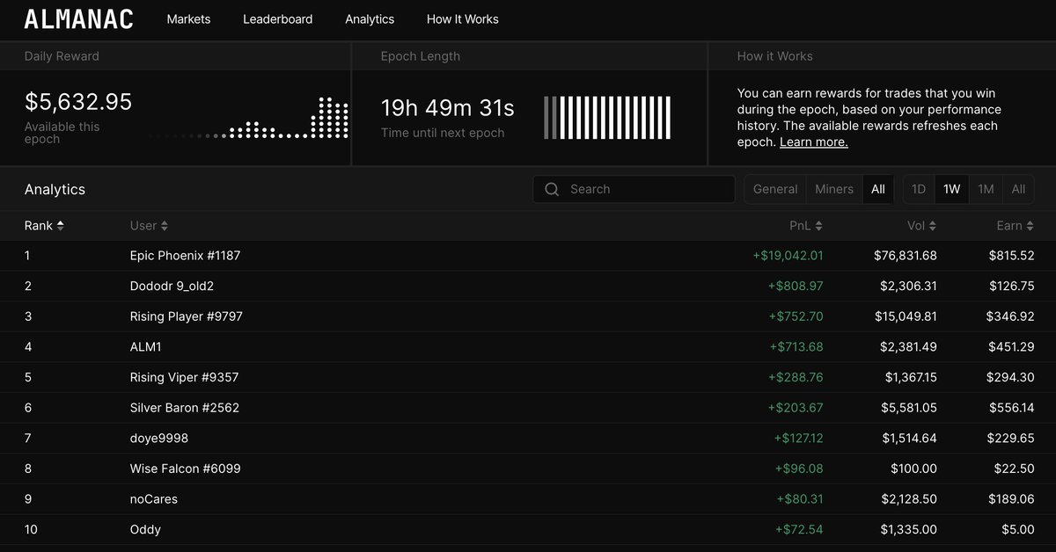The image size is (1056, 552).
Task: Open the How It Works nav item
Action: click(462, 18)
